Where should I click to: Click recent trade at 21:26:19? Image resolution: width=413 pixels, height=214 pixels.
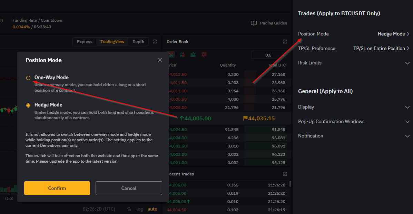coord(227,210)
